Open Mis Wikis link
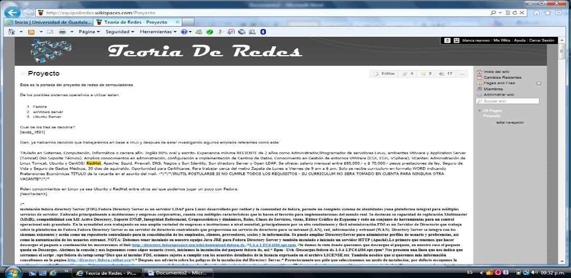The image size is (571, 278). click(502, 40)
